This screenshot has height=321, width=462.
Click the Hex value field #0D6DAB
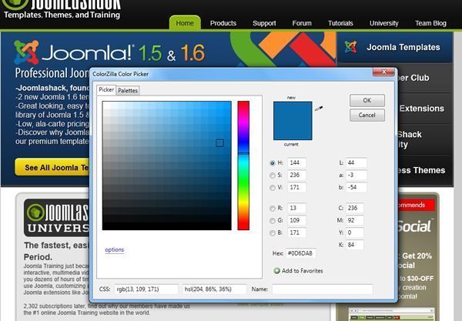(x=301, y=253)
